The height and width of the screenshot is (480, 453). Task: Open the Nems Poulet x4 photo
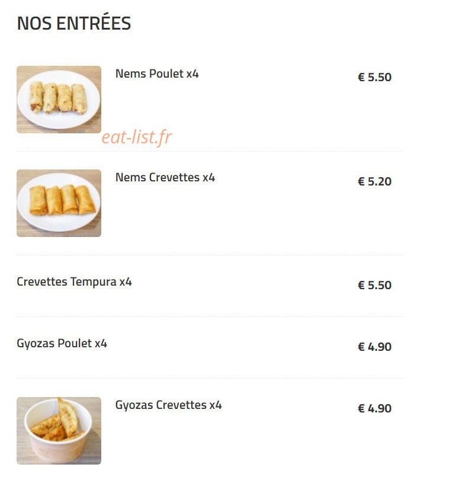[x=59, y=100]
